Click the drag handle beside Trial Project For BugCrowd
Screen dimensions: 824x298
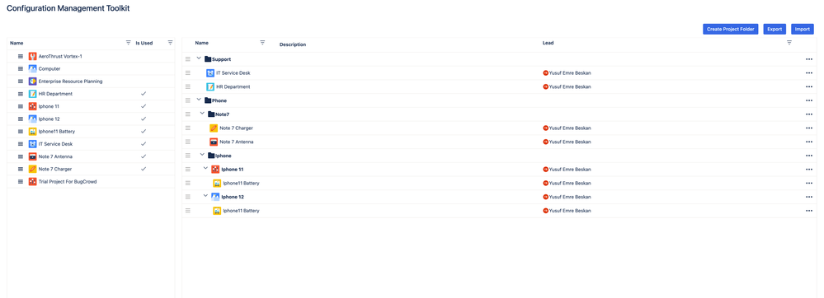click(x=21, y=182)
